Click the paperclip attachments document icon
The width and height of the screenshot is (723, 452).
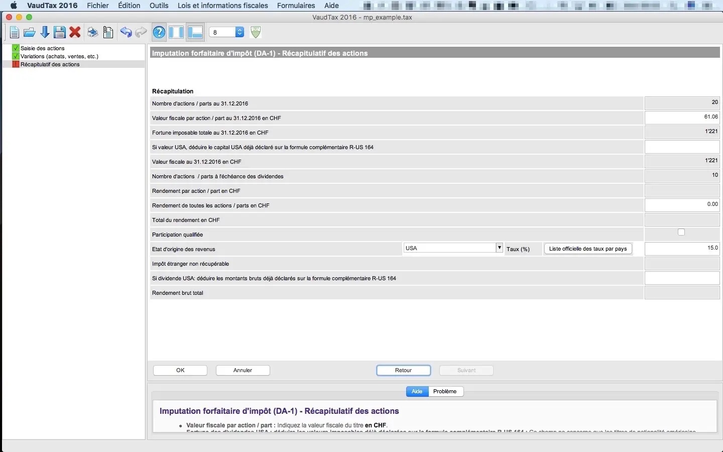108,33
